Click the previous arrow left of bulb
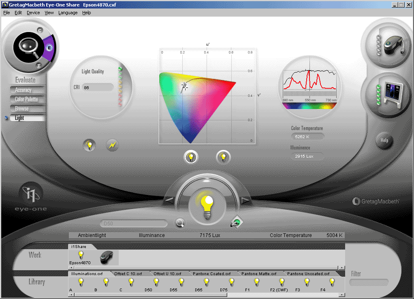This screenshot has width=414, height=299. coord(169,201)
